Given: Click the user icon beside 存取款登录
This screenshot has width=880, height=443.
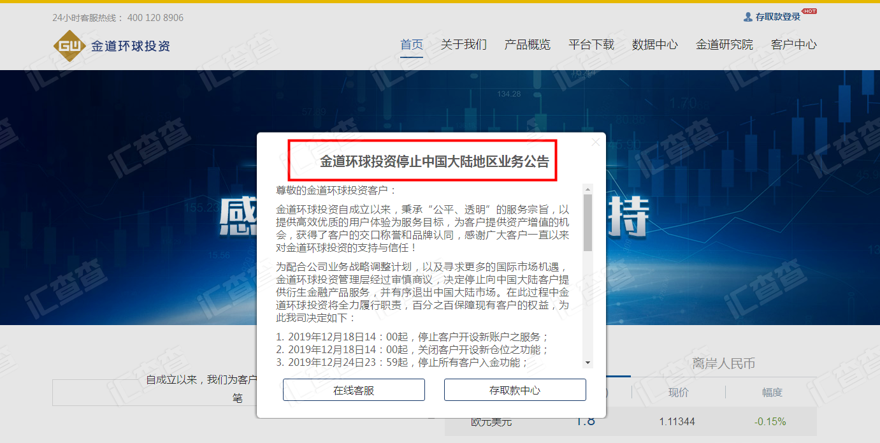Looking at the screenshot, I should pos(748,17).
